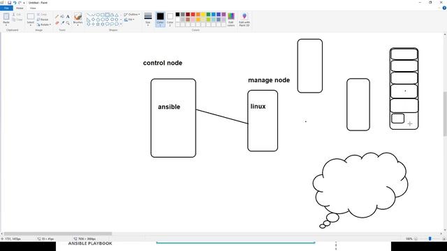Switch to the Home ribbon tab
Screen dimensions: 447x251
[x=20, y=8]
